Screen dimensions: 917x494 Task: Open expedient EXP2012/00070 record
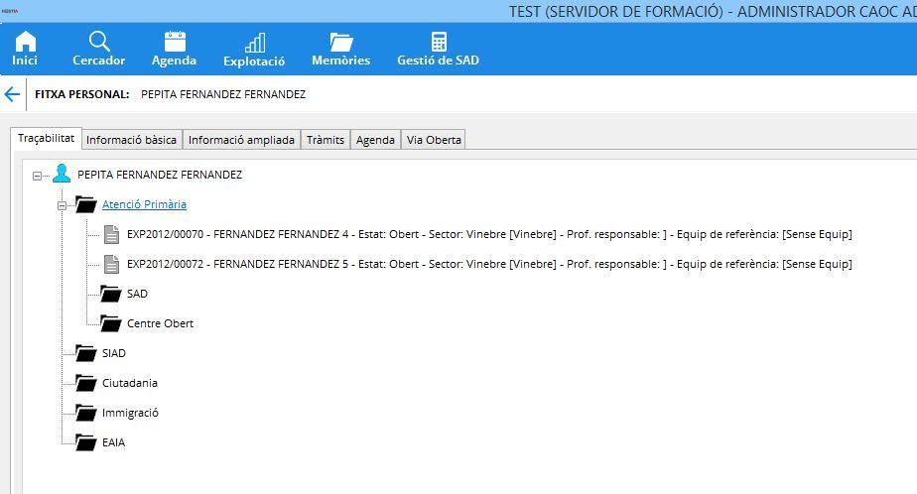click(489, 234)
